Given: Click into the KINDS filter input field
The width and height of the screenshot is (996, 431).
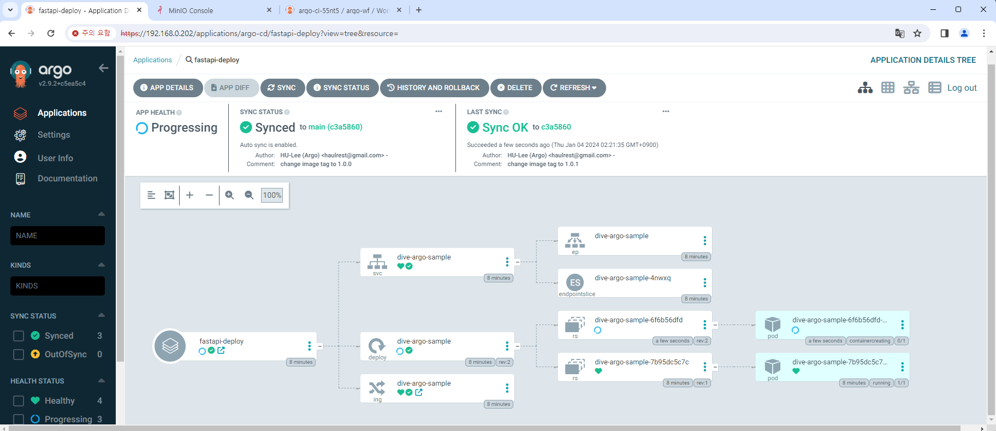Looking at the screenshot, I should coord(57,286).
